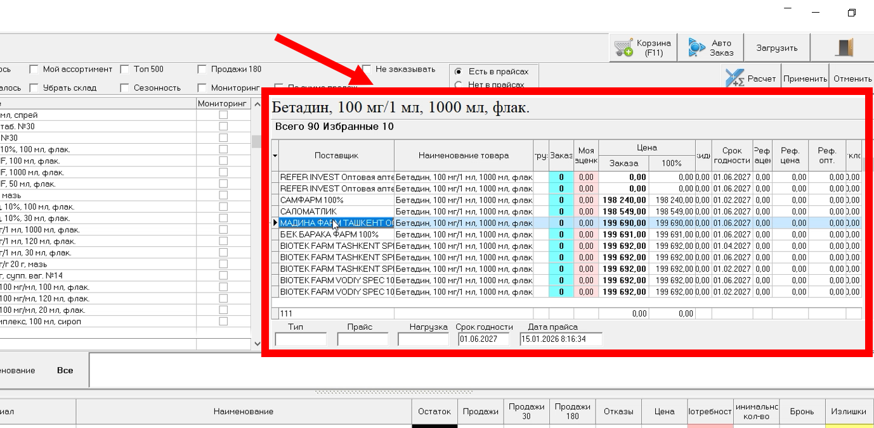874x428 pixels.
Task: Tick the Сезонность checkbox
Action: point(125,88)
